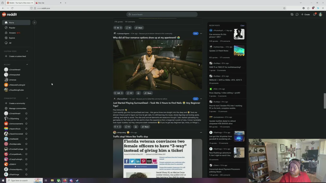Open r/memes from the Recent list
The width and height of the screenshot is (326, 183).
(12, 80)
